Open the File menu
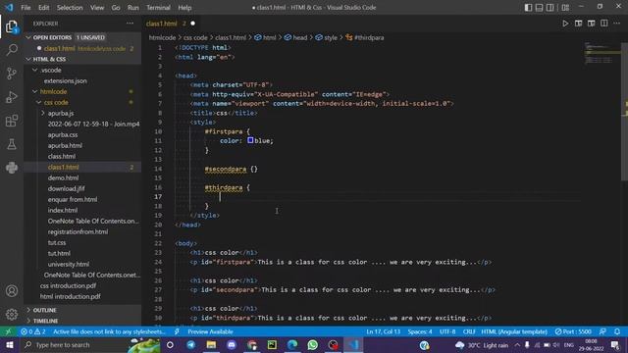The height and width of the screenshot is (353, 628). 26,7
